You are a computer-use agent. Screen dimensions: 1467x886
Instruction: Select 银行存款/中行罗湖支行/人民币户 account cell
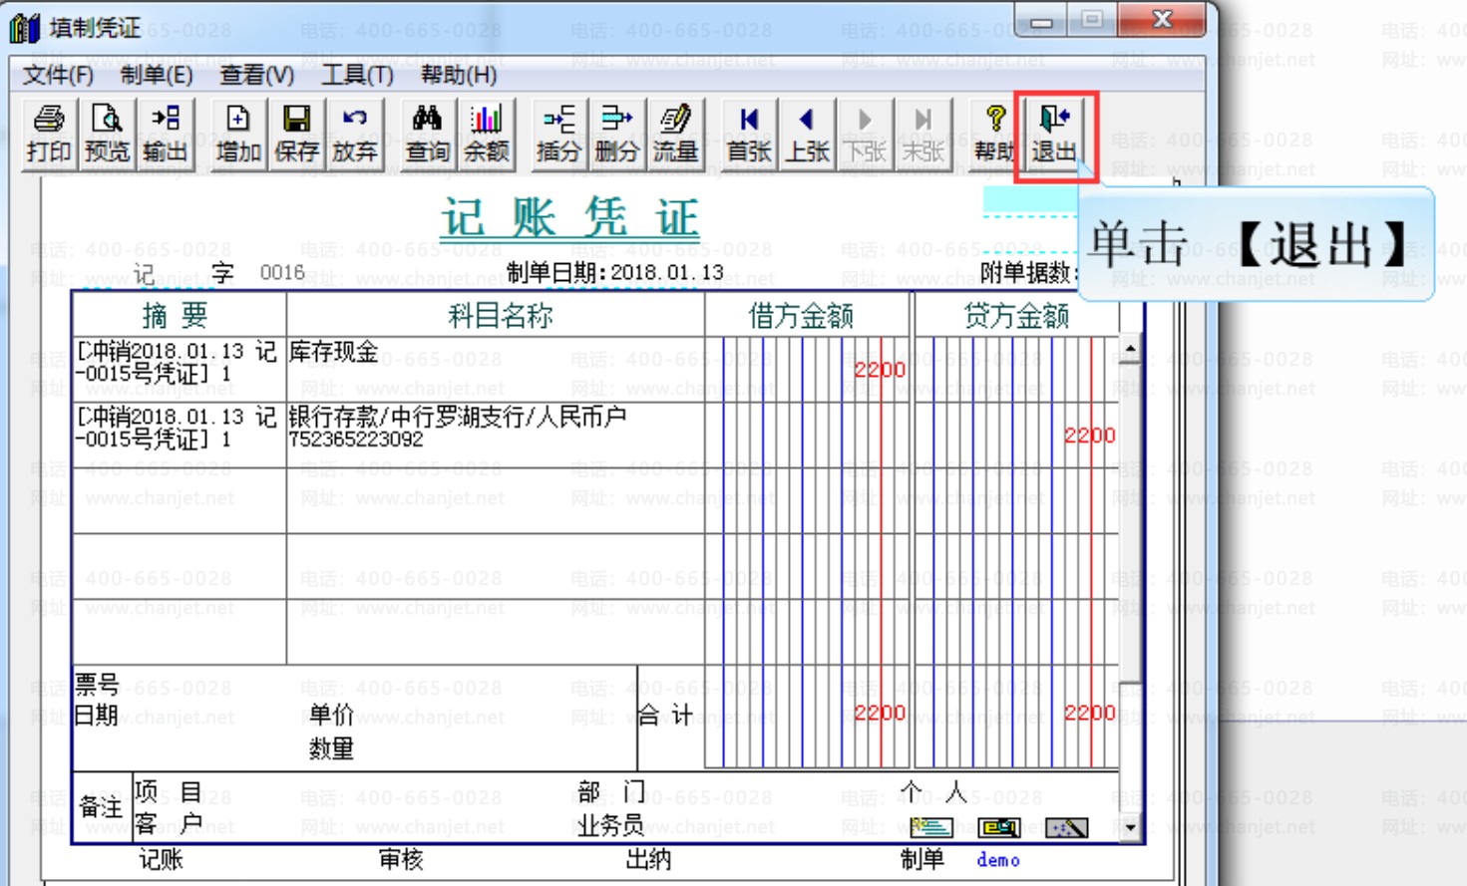(495, 435)
